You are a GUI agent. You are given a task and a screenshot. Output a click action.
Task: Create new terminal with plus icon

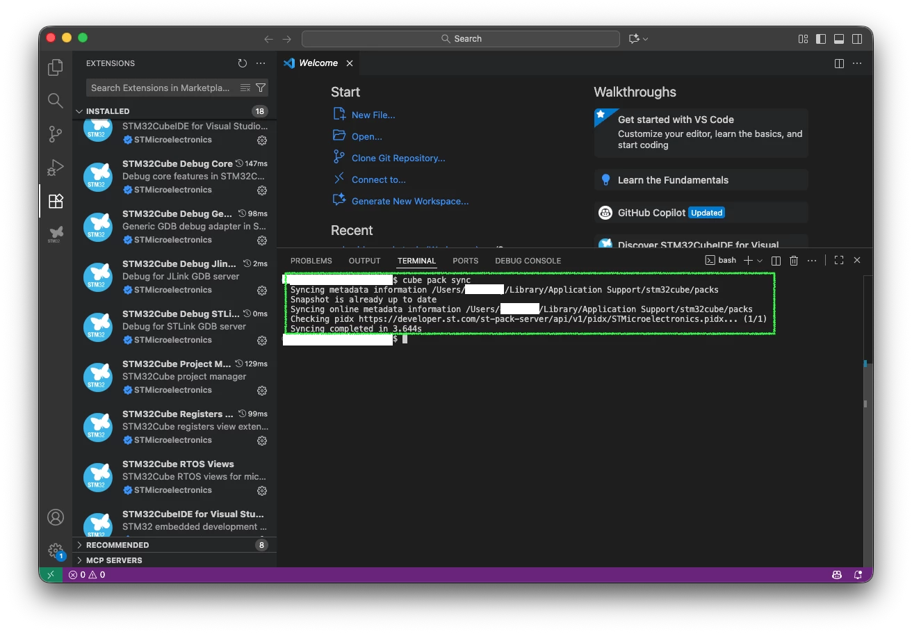(748, 261)
